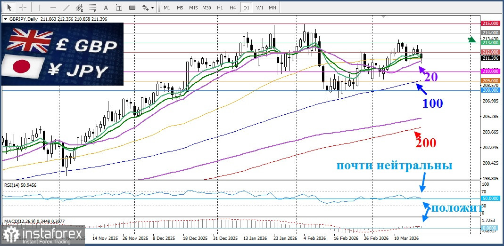Image resolution: width=504 pixels, height=246 pixels.
Task: Click the 8 Dec 2025 date label
Action: point(164,238)
